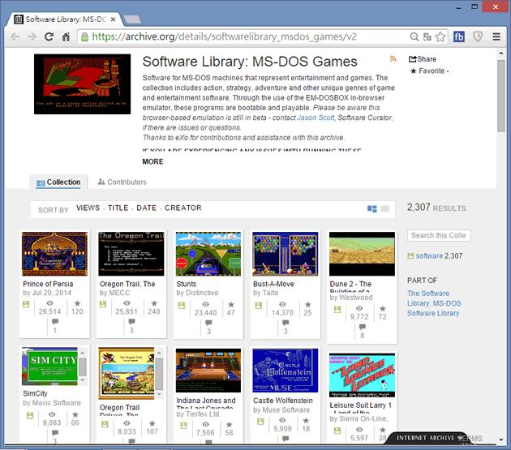Viewport: 511px width, 450px height.
Task: Click the green padlock security icon
Action: pos(84,36)
